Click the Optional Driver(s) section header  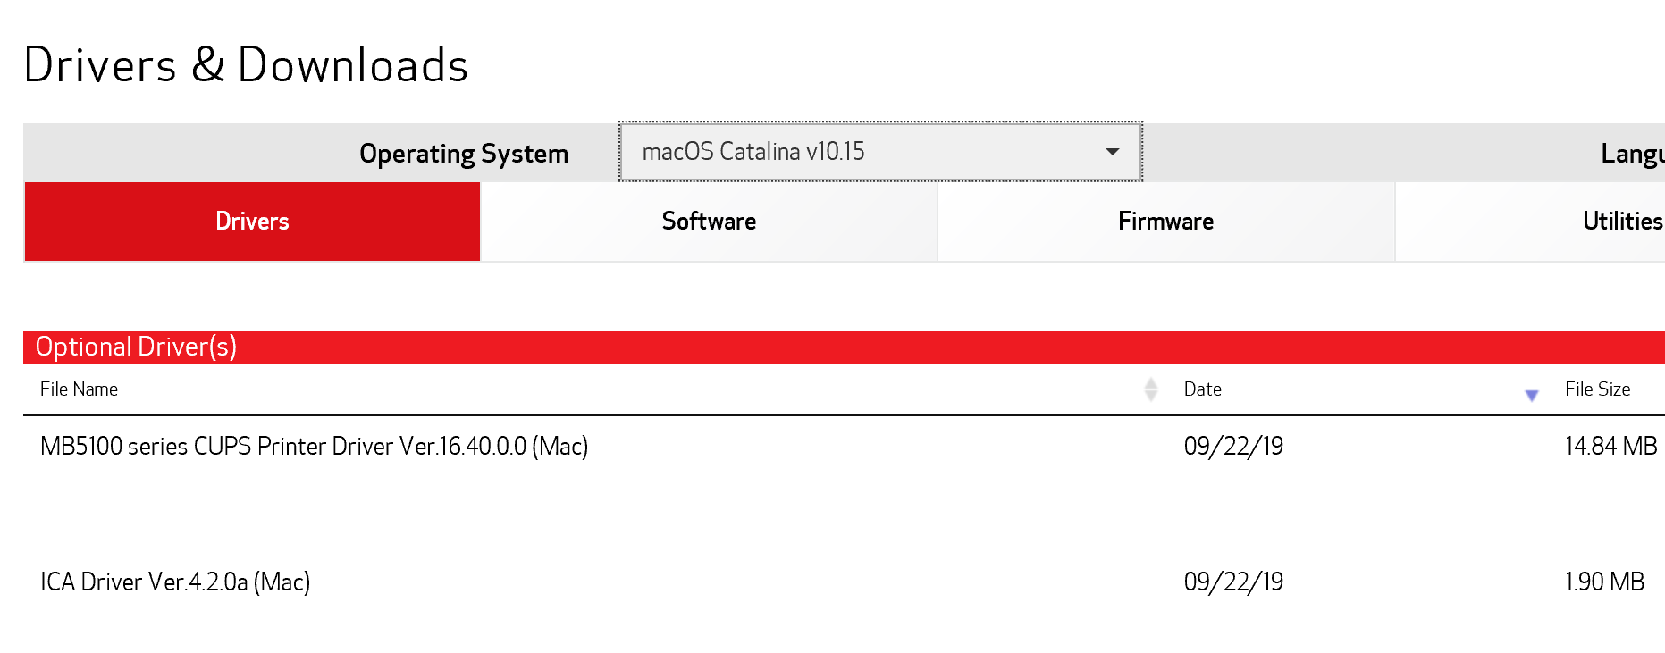[136, 347]
